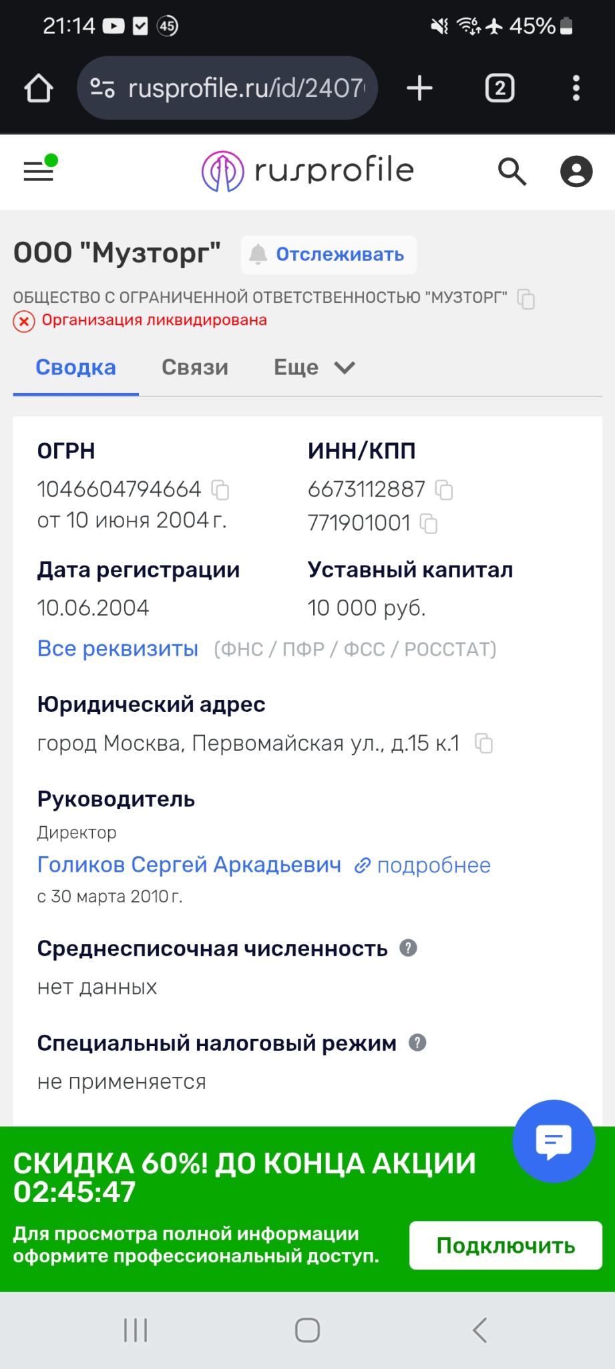The image size is (615, 1369).
Task: Go to browser home page
Action: 38,88
